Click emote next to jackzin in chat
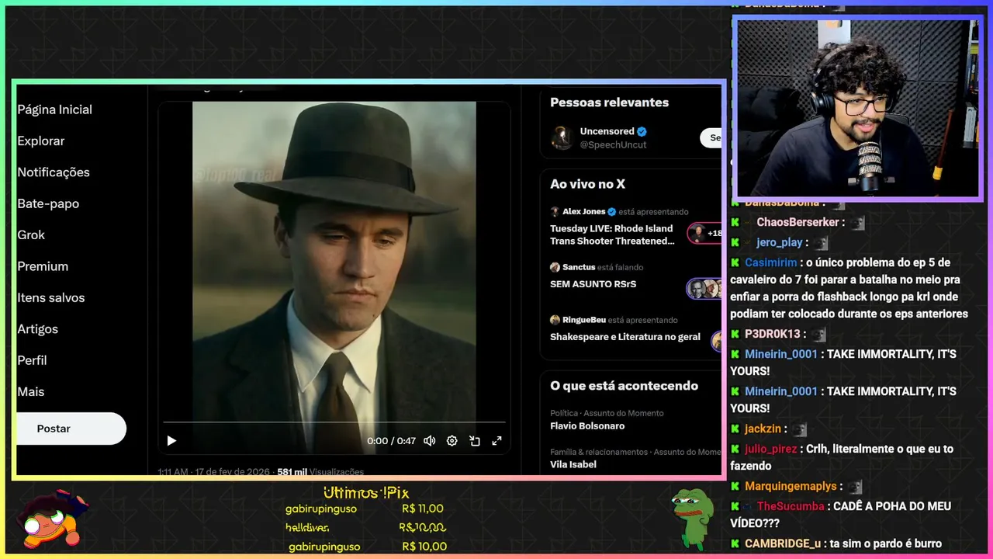The width and height of the screenshot is (993, 559). [800, 429]
